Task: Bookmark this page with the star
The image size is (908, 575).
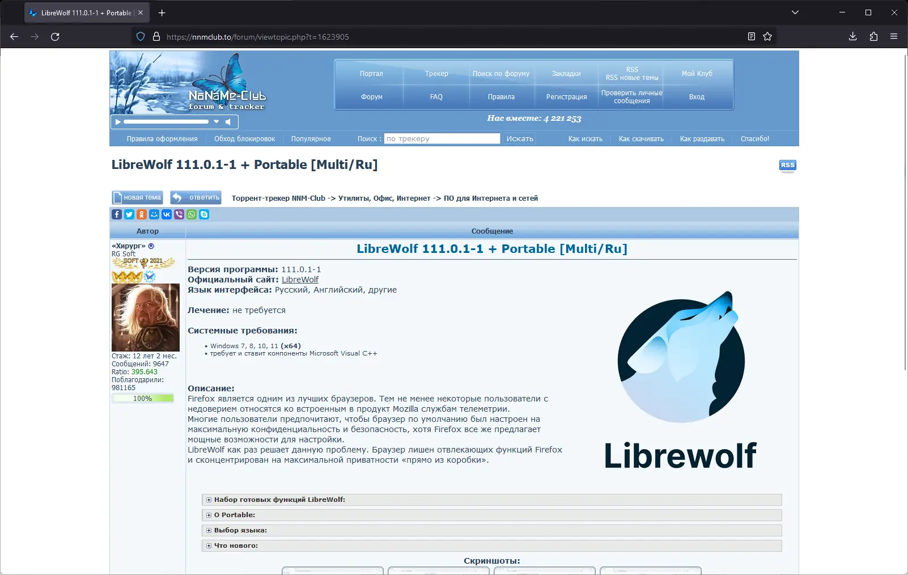Action: (767, 37)
